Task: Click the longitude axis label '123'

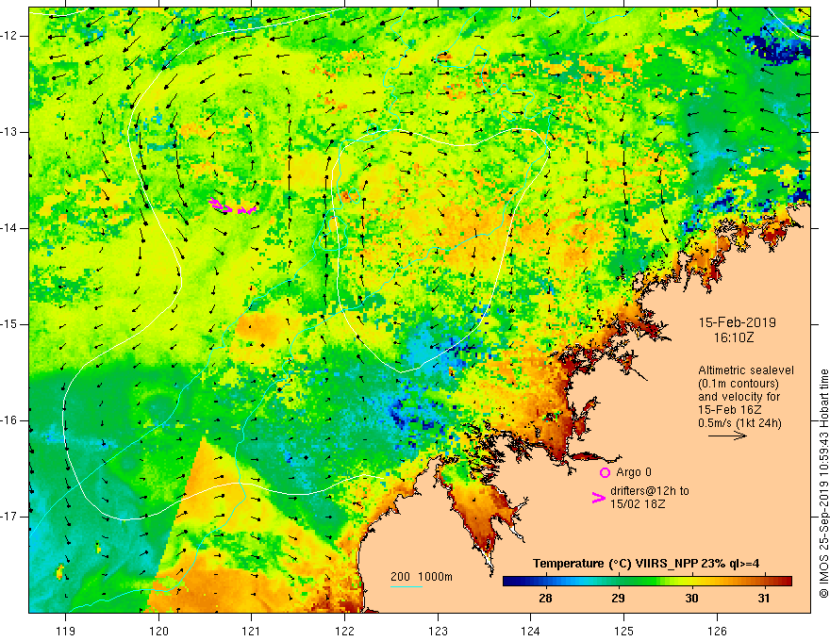Action: click(x=438, y=631)
